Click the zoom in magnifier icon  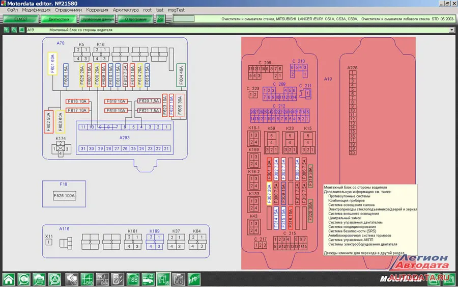click(x=7, y=30)
